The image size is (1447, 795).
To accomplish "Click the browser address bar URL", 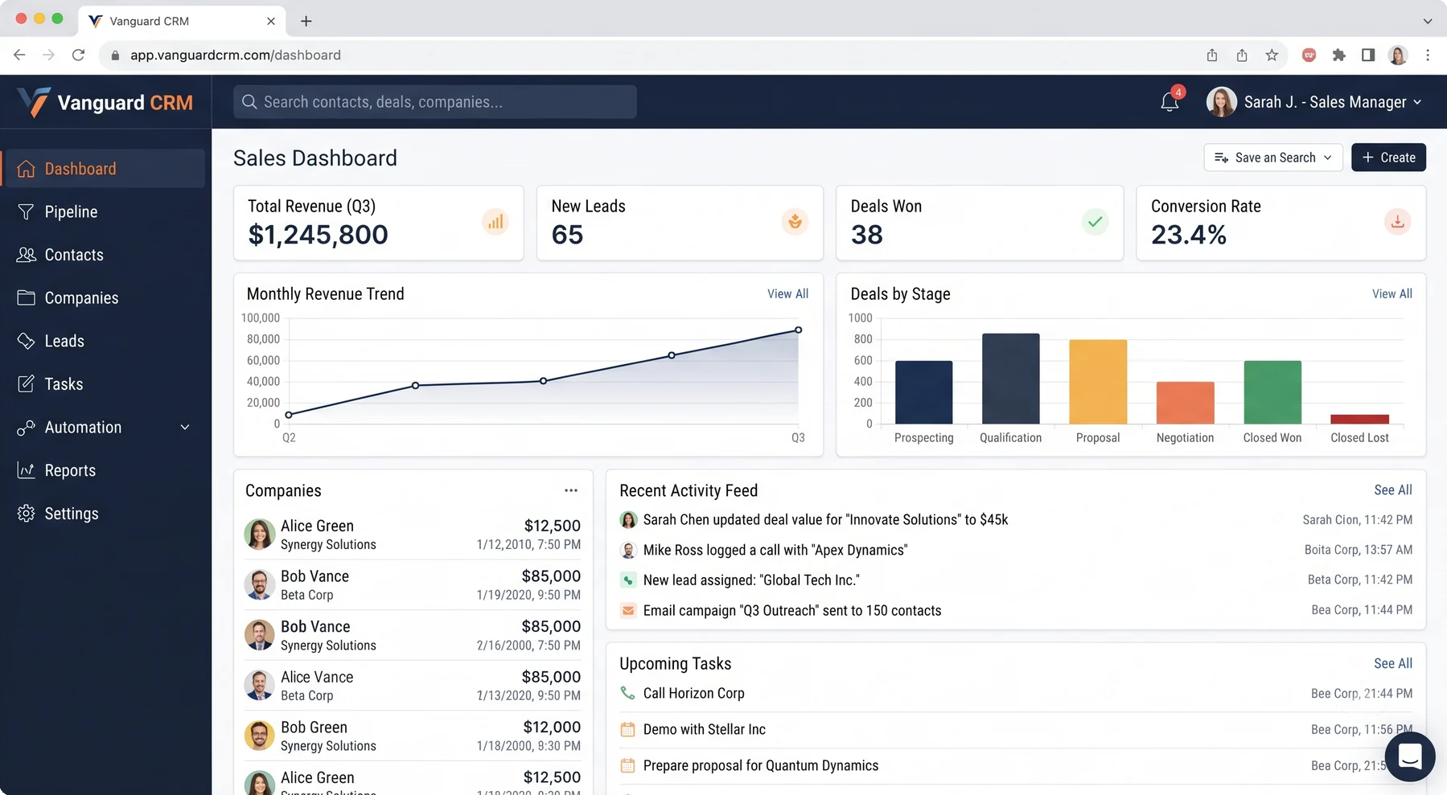I will [x=236, y=55].
